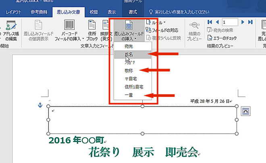This screenshot has width=266, height=163.
Task: Insert 住所ブロック address block
Action: pos(92,31)
